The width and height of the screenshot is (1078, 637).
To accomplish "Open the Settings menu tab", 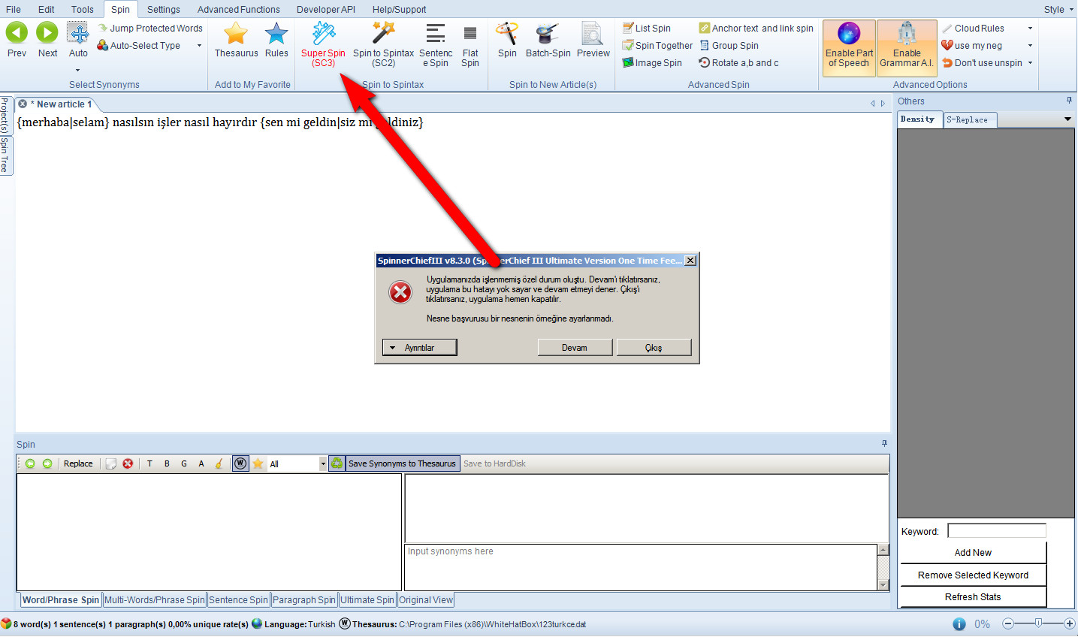I will point(163,10).
